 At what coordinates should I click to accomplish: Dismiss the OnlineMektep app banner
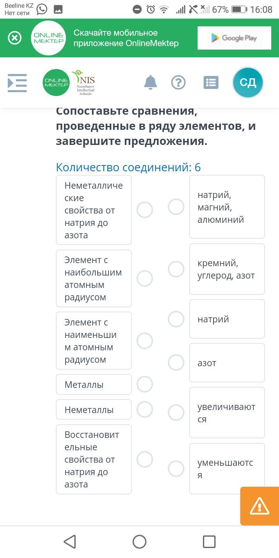pos(15,38)
